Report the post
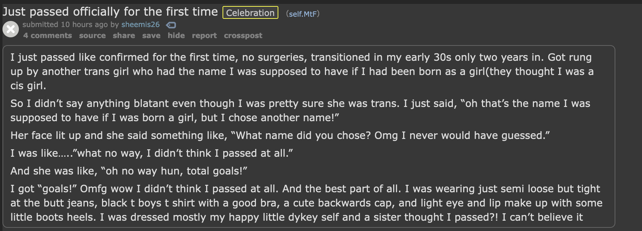Image resolution: width=642 pixels, height=231 pixels. 204,36
